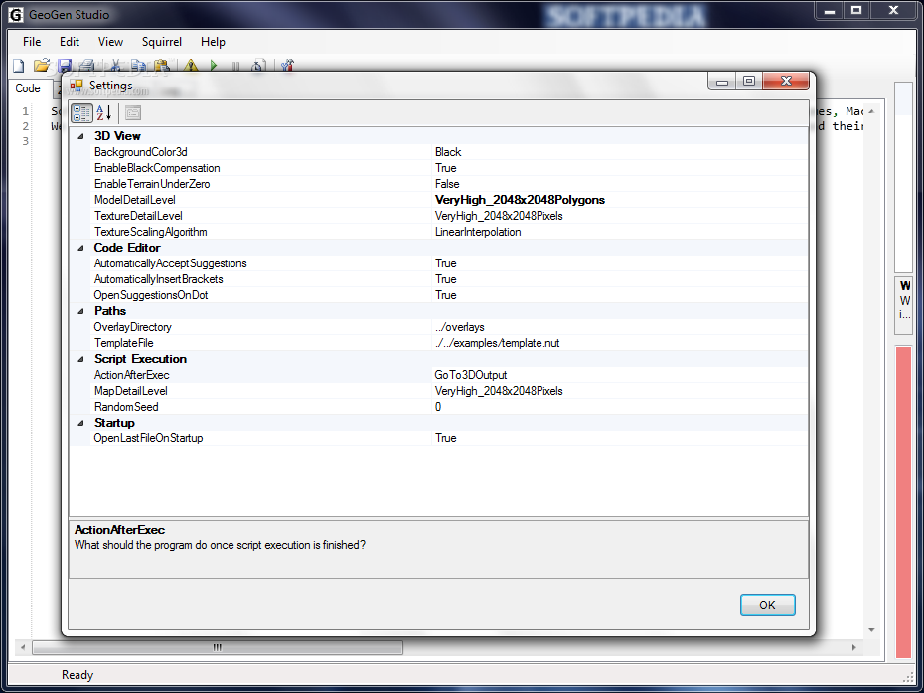Screen dimensions: 924x693
Task: Switch property grid to Categorized view
Action: pyautogui.click(x=81, y=113)
